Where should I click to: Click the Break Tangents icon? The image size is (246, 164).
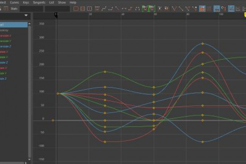159,8
